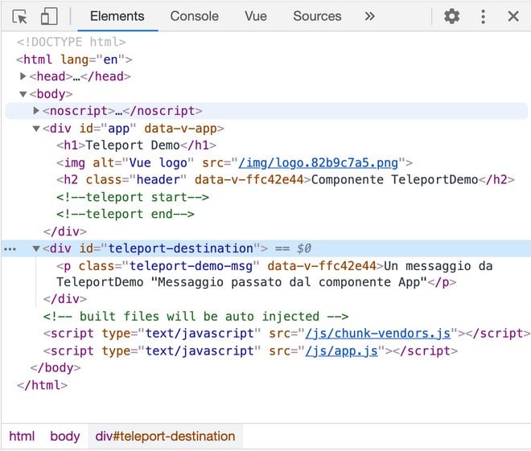Close the DevTools panel
Screen dimensions: 531x451
(x=513, y=16)
